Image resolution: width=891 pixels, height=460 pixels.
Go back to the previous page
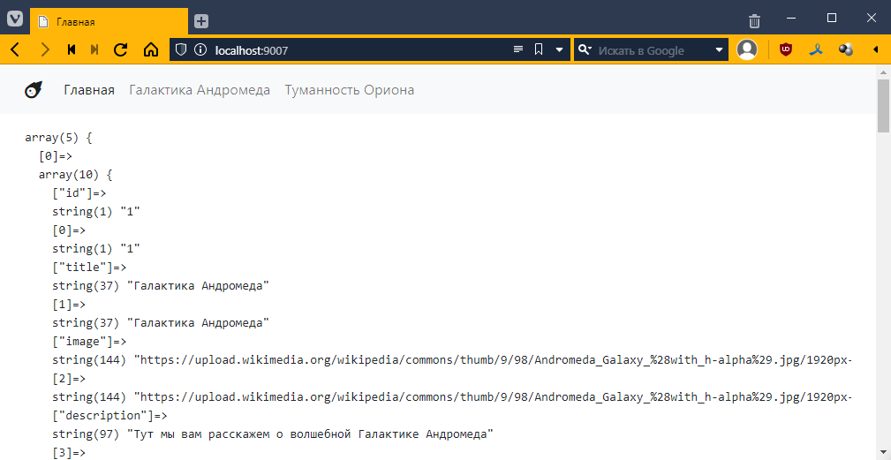click(15, 50)
